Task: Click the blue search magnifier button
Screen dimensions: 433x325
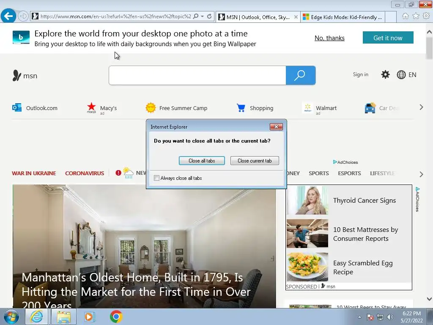Action: pos(301,75)
